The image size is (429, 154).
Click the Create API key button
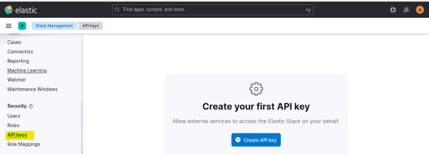point(256,140)
